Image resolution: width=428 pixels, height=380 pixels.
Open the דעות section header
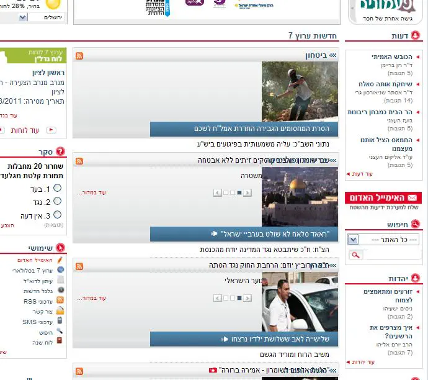(399, 36)
